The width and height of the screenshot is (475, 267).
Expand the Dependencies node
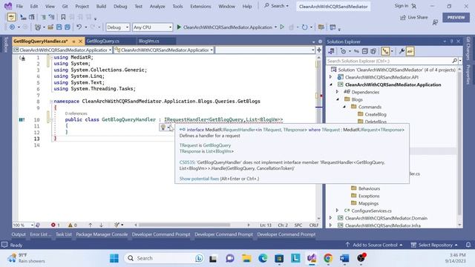pyautogui.click(x=337, y=92)
